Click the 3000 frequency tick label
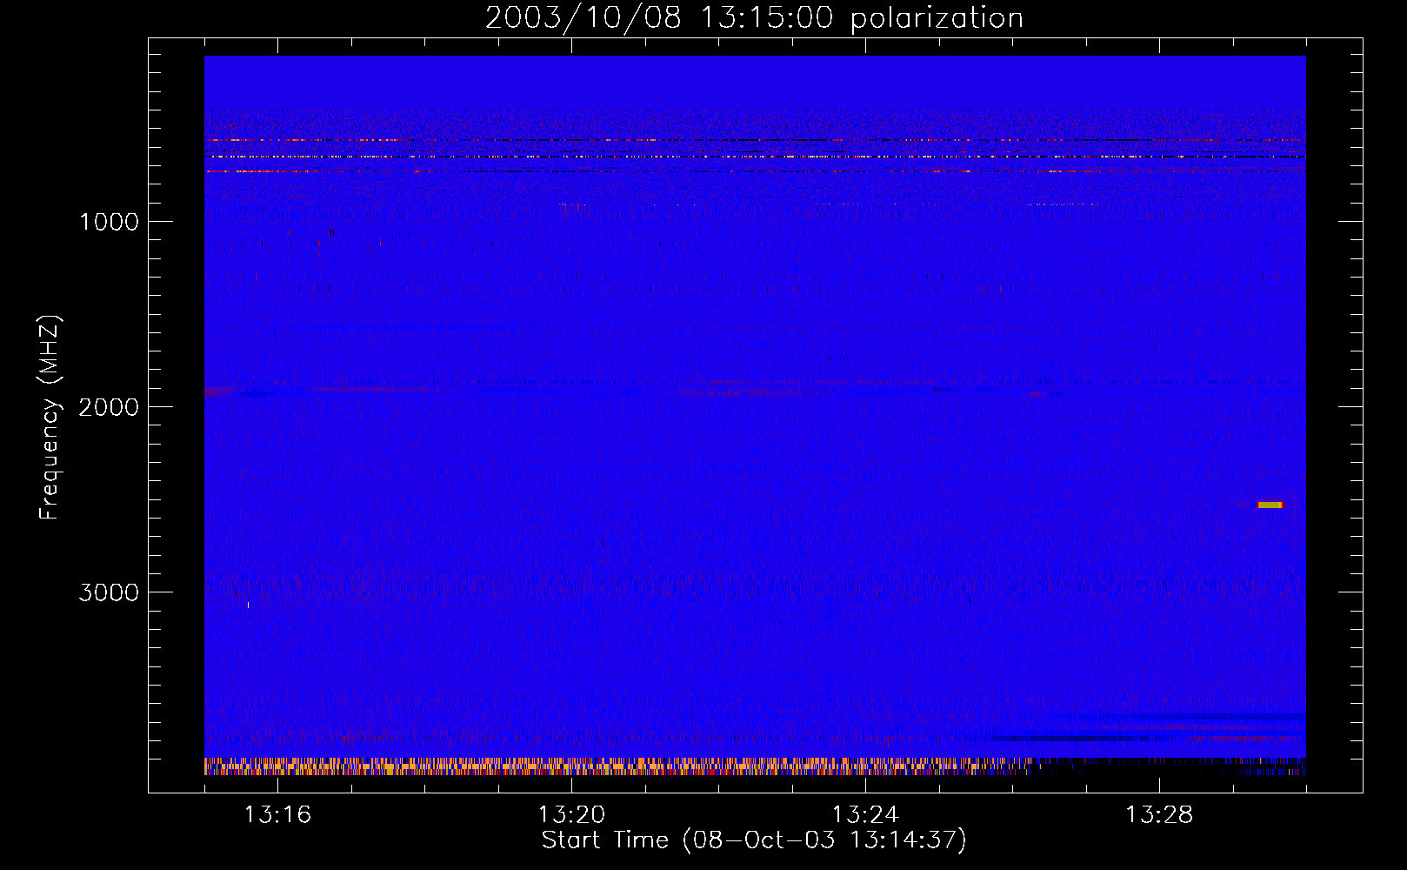This screenshot has height=870, width=1407. click(x=109, y=592)
